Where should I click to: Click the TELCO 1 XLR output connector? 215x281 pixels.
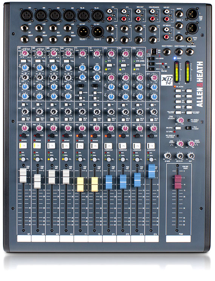[83, 32]
